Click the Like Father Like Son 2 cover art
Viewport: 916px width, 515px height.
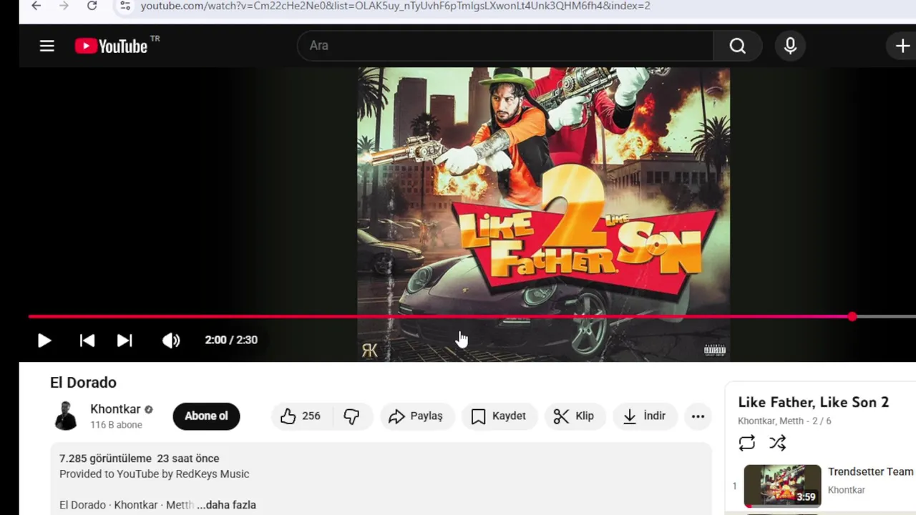(x=544, y=215)
